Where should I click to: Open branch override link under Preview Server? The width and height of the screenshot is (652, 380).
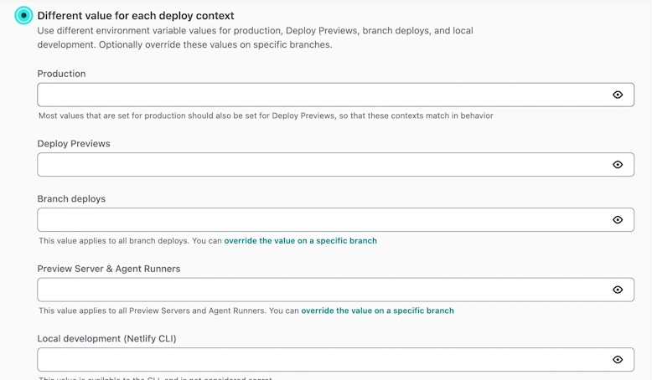tap(378, 311)
